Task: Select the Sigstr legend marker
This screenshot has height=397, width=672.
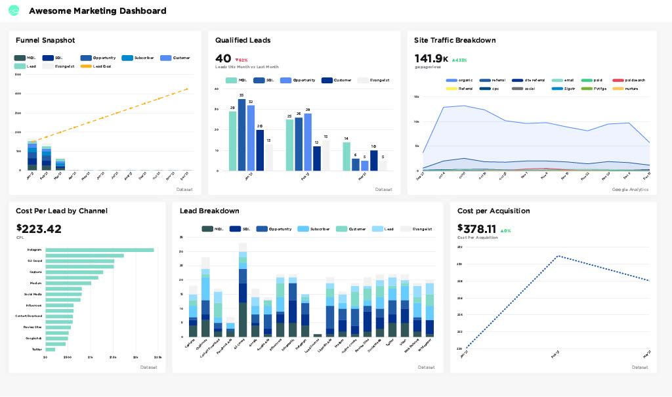Action: [556, 87]
